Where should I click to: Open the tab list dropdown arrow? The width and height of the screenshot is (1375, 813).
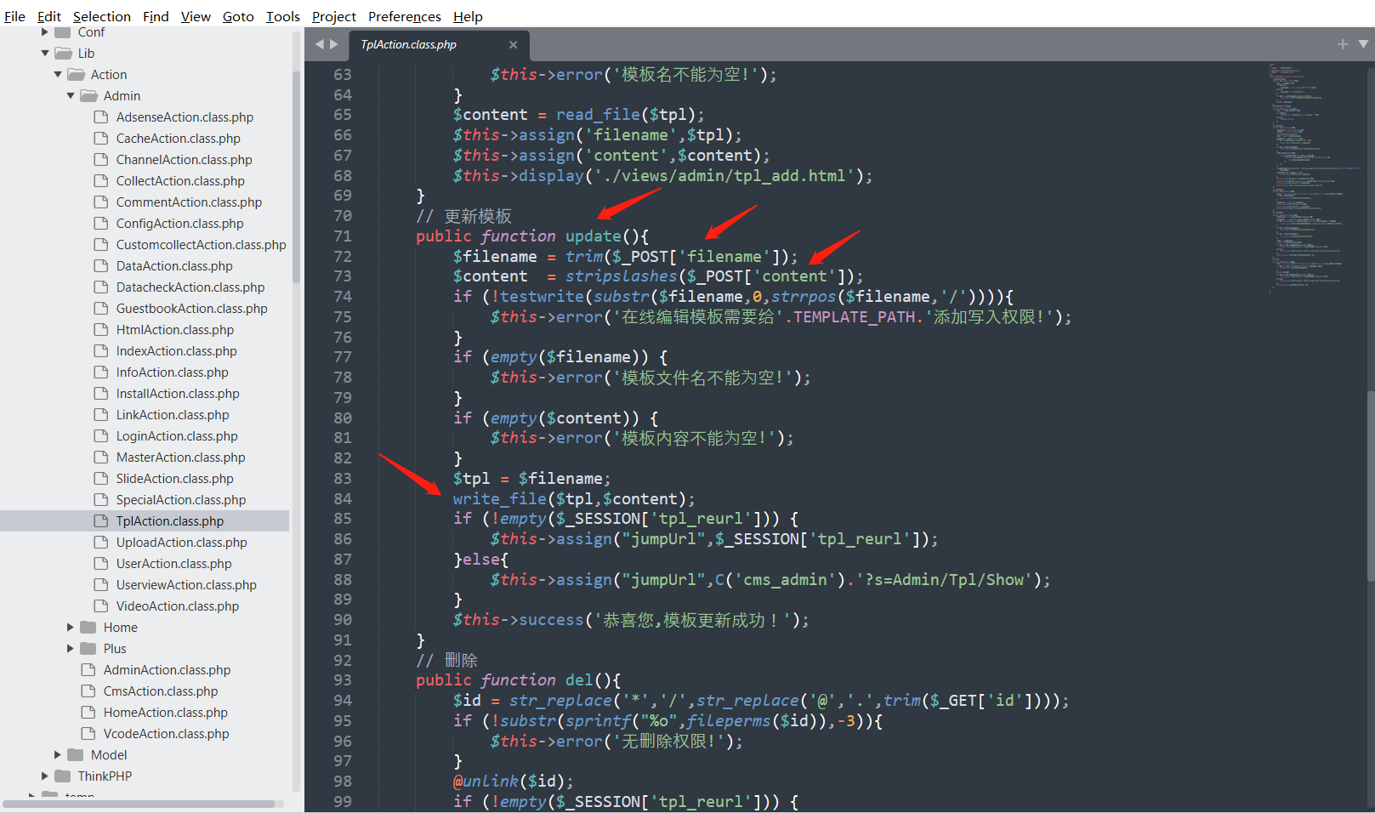pos(1363,44)
